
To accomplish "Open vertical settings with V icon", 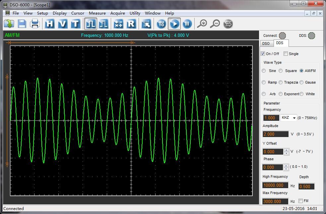I will click(x=63, y=24).
